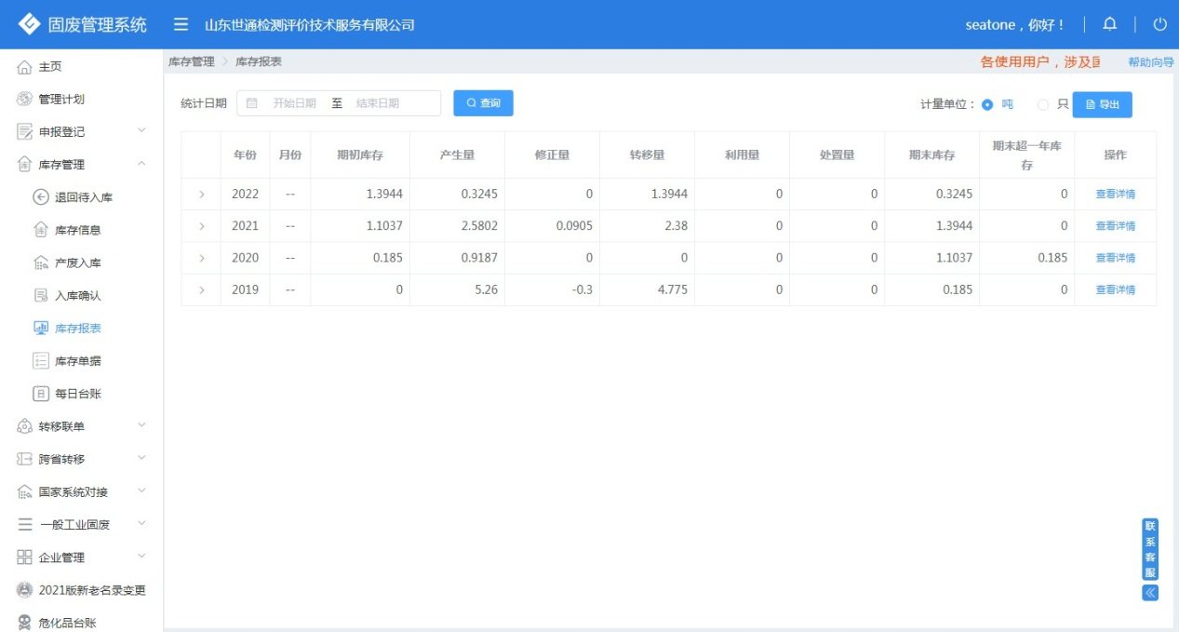The height and width of the screenshot is (632, 1179).
Task: Collapse the 联系客服 floating panel arrow
Action: coord(1150,592)
